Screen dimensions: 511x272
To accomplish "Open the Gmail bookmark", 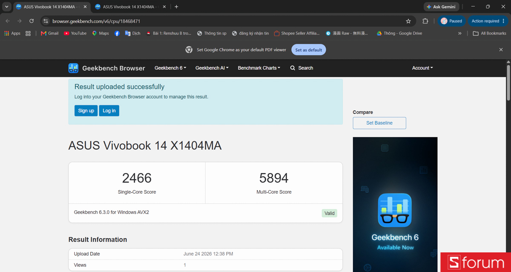I will click(x=49, y=33).
